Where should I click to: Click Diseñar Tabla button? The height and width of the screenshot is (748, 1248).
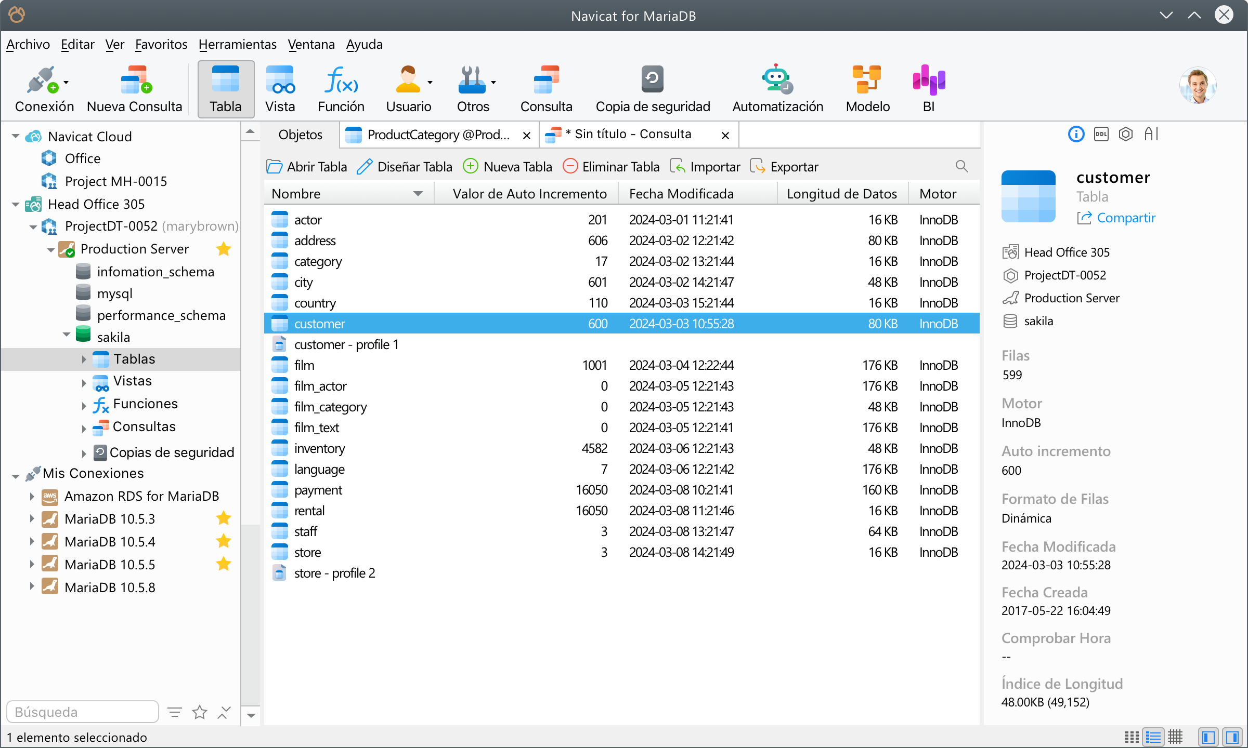point(405,167)
